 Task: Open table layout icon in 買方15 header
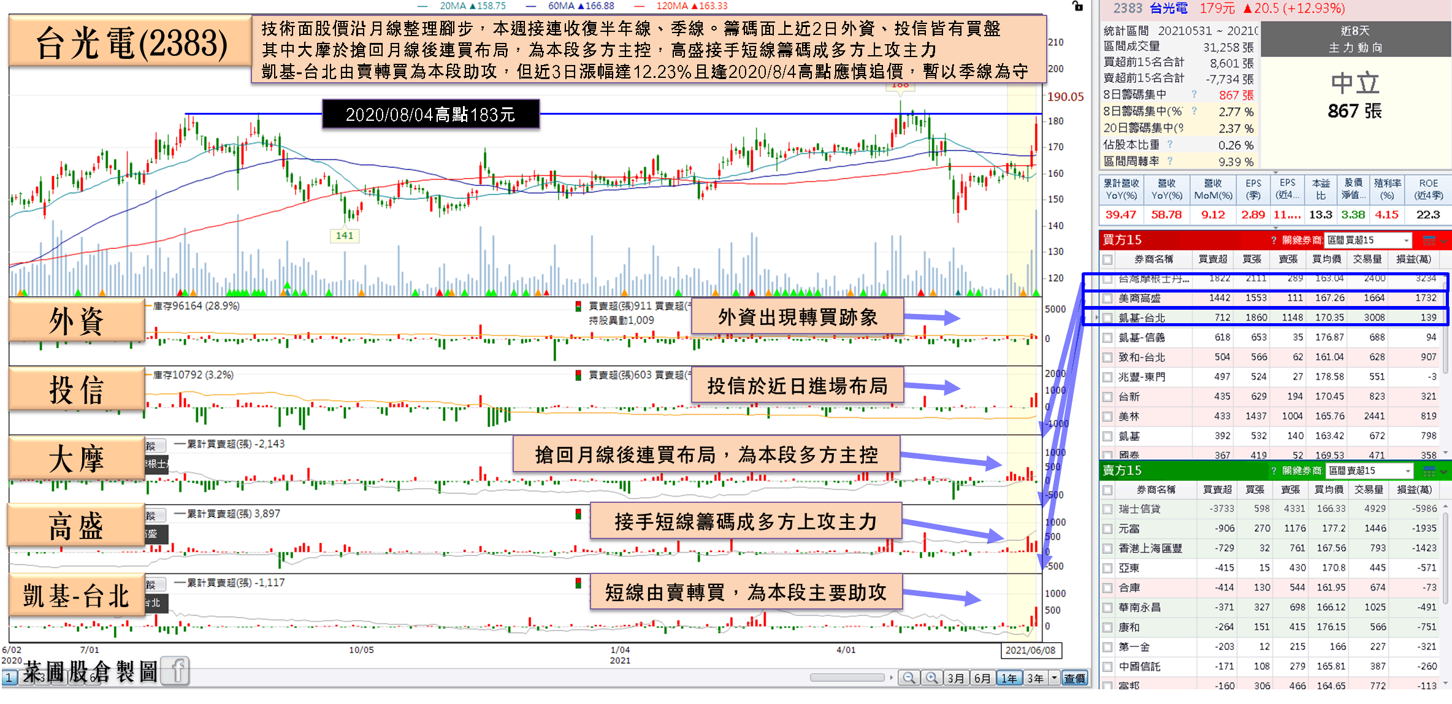[x=1429, y=240]
